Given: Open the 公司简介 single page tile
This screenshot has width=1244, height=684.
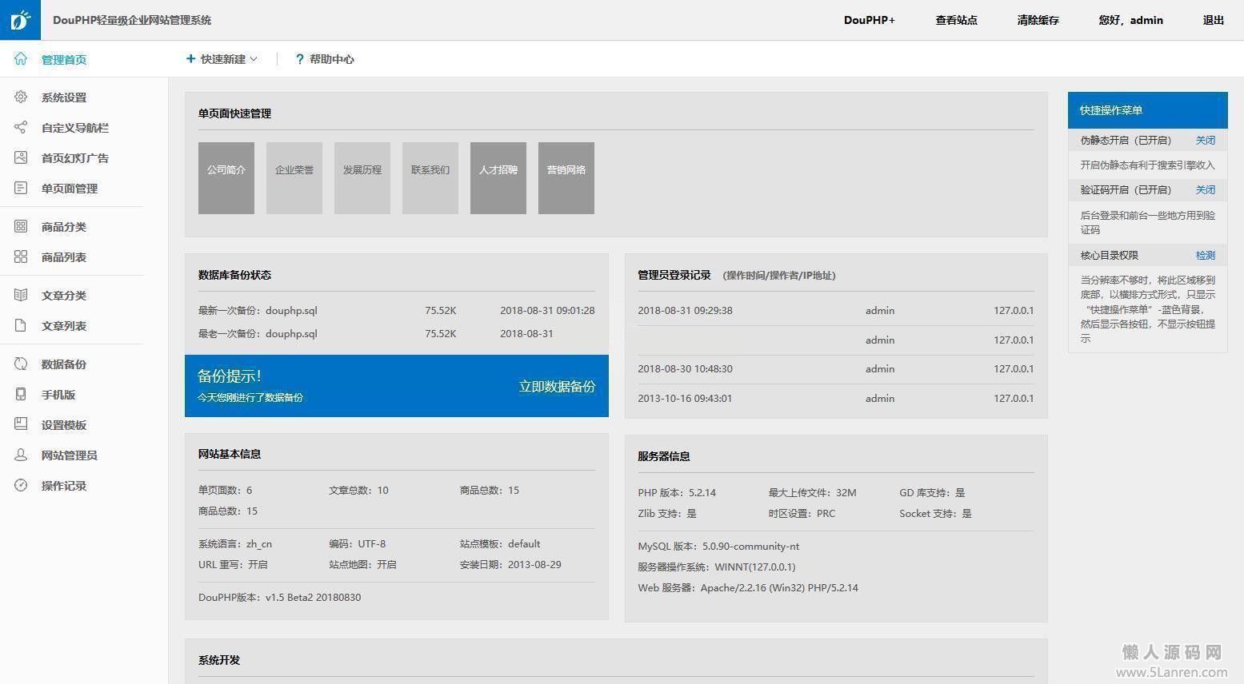Looking at the screenshot, I should 226,178.
